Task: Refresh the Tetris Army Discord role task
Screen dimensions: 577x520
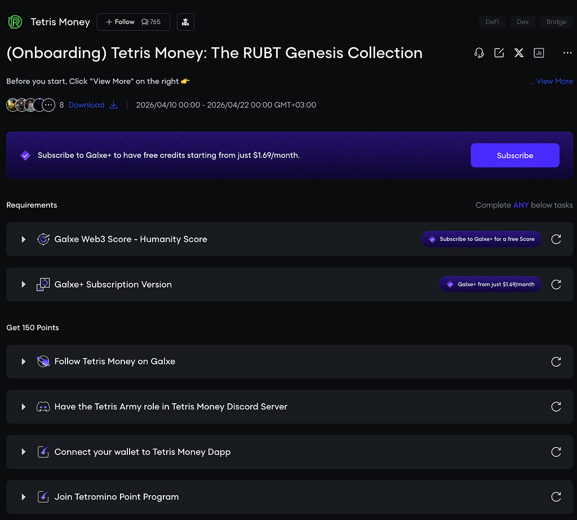Action: (x=556, y=407)
